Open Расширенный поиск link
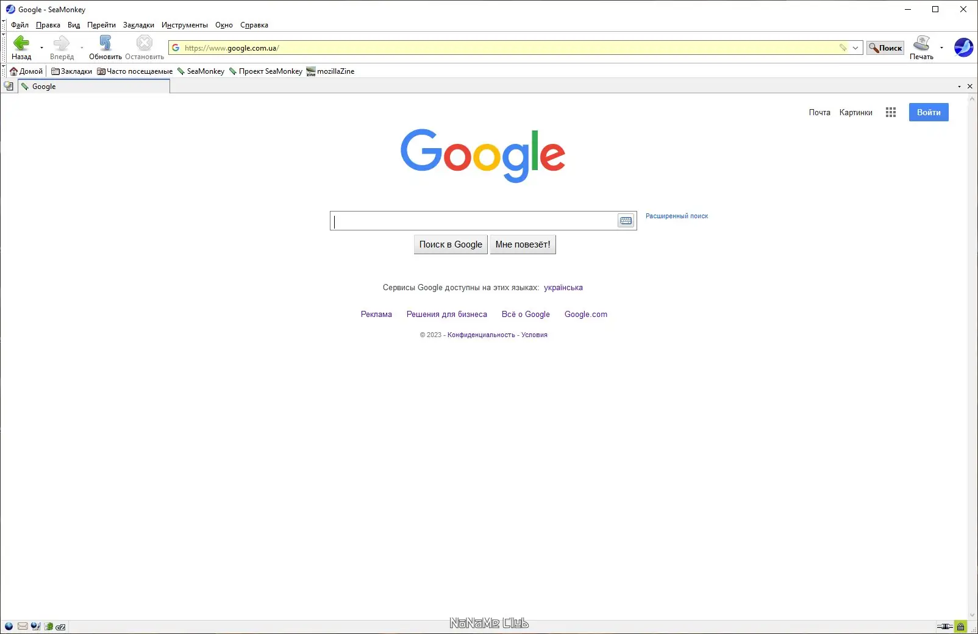 [x=677, y=216]
